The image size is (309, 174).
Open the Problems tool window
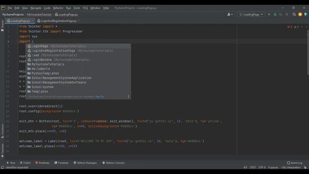(42, 163)
